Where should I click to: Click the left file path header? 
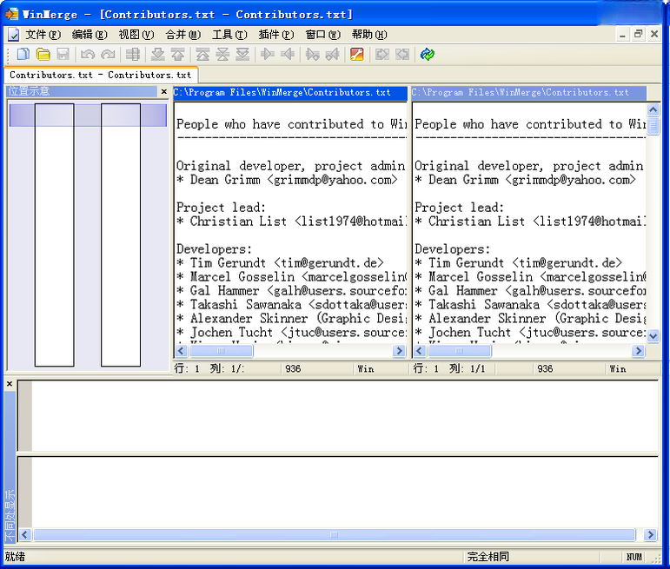point(290,93)
